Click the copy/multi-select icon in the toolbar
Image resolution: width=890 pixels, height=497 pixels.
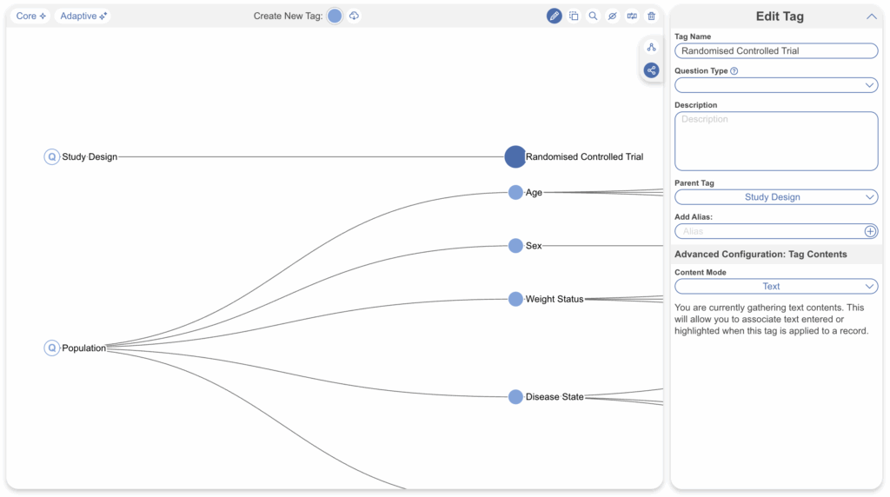(574, 16)
